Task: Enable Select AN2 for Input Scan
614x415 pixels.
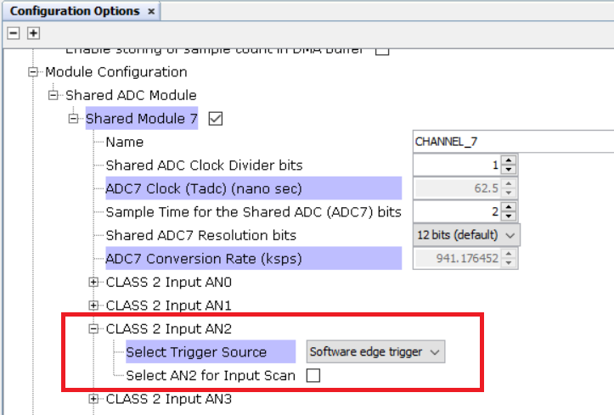Action: (x=313, y=376)
